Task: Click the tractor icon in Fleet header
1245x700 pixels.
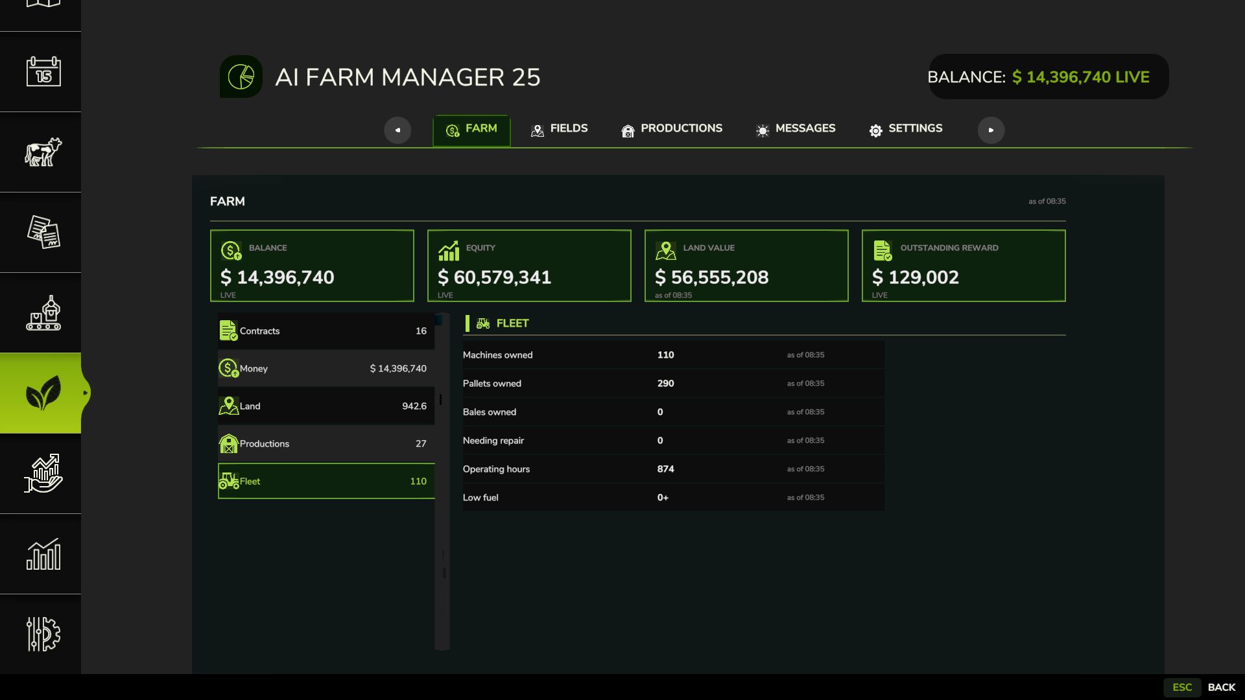Action: (x=483, y=323)
